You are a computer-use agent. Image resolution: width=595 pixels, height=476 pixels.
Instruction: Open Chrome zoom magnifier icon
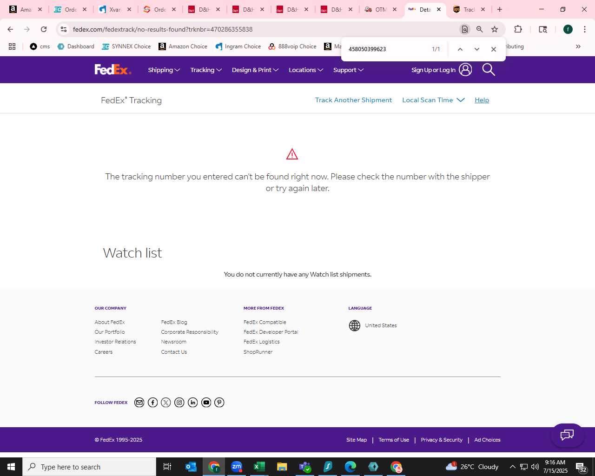[x=480, y=29]
